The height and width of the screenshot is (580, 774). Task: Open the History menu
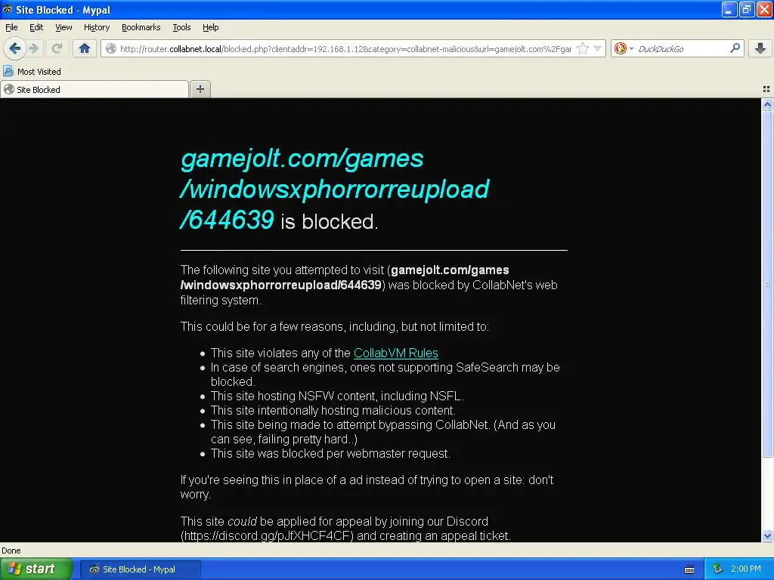tap(96, 28)
